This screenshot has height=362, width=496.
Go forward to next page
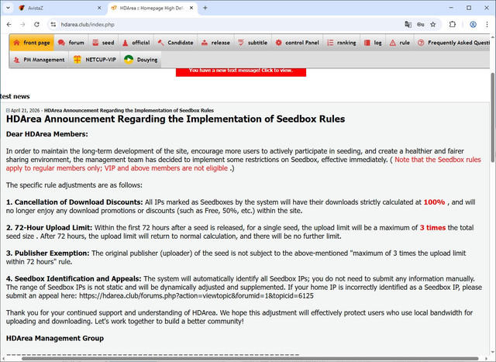(22, 24)
